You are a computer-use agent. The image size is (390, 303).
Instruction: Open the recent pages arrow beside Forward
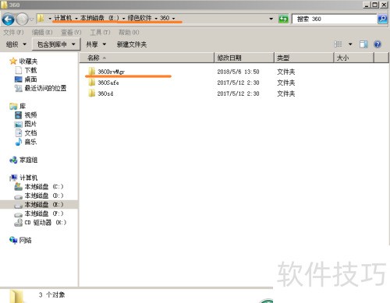coord(31,19)
